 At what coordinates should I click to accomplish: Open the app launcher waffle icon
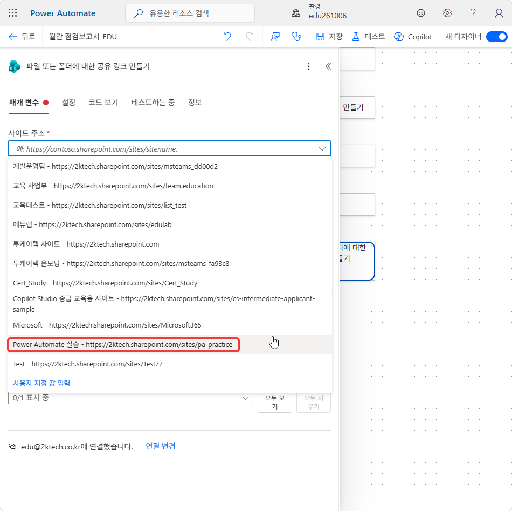click(x=13, y=13)
